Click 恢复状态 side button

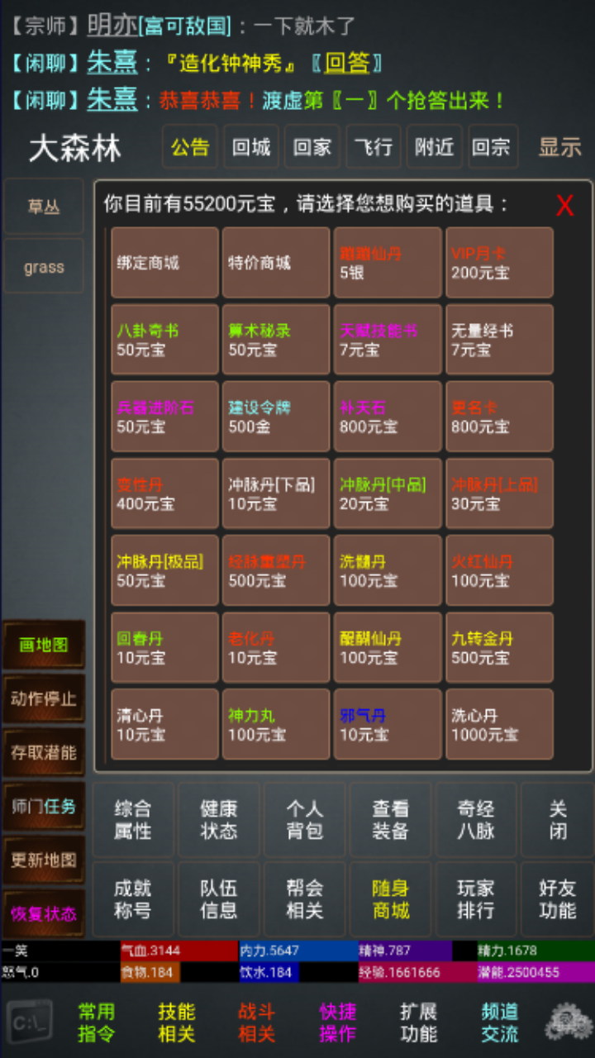44,913
